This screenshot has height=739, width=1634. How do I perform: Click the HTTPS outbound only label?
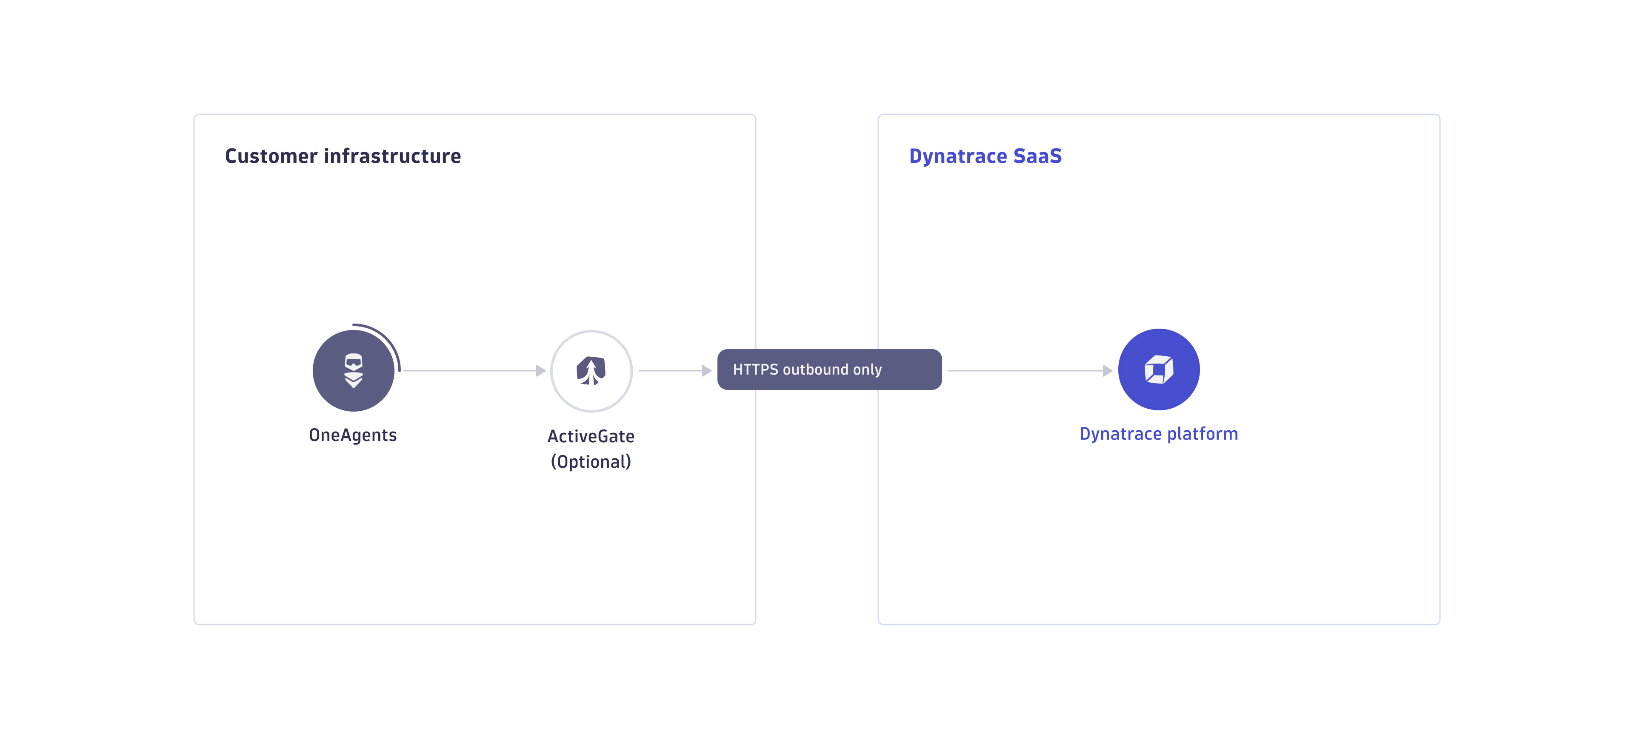tap(829, 369)
